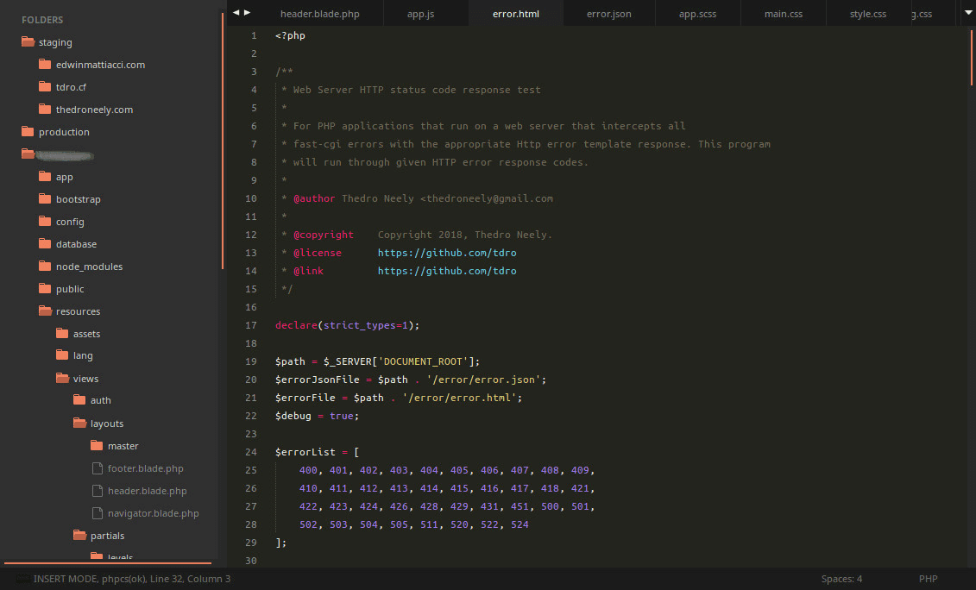Collapse the partials folder label
The height and width of the screenshot is (590, 976).
[108, 536]
